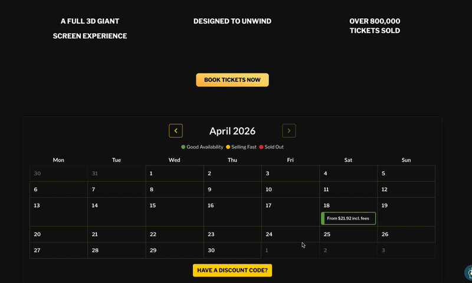This screenshot has width=472, height=283.
Task: Click April 27 Monday cell
Action: [x=58, y=250]
